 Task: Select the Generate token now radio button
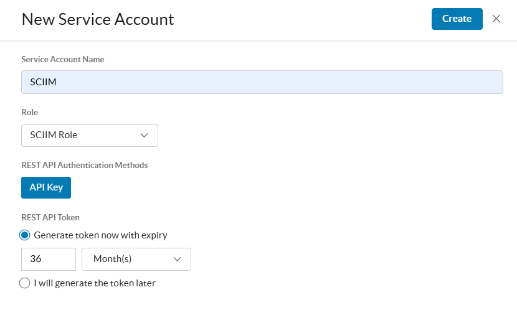[x=25, y=235]
